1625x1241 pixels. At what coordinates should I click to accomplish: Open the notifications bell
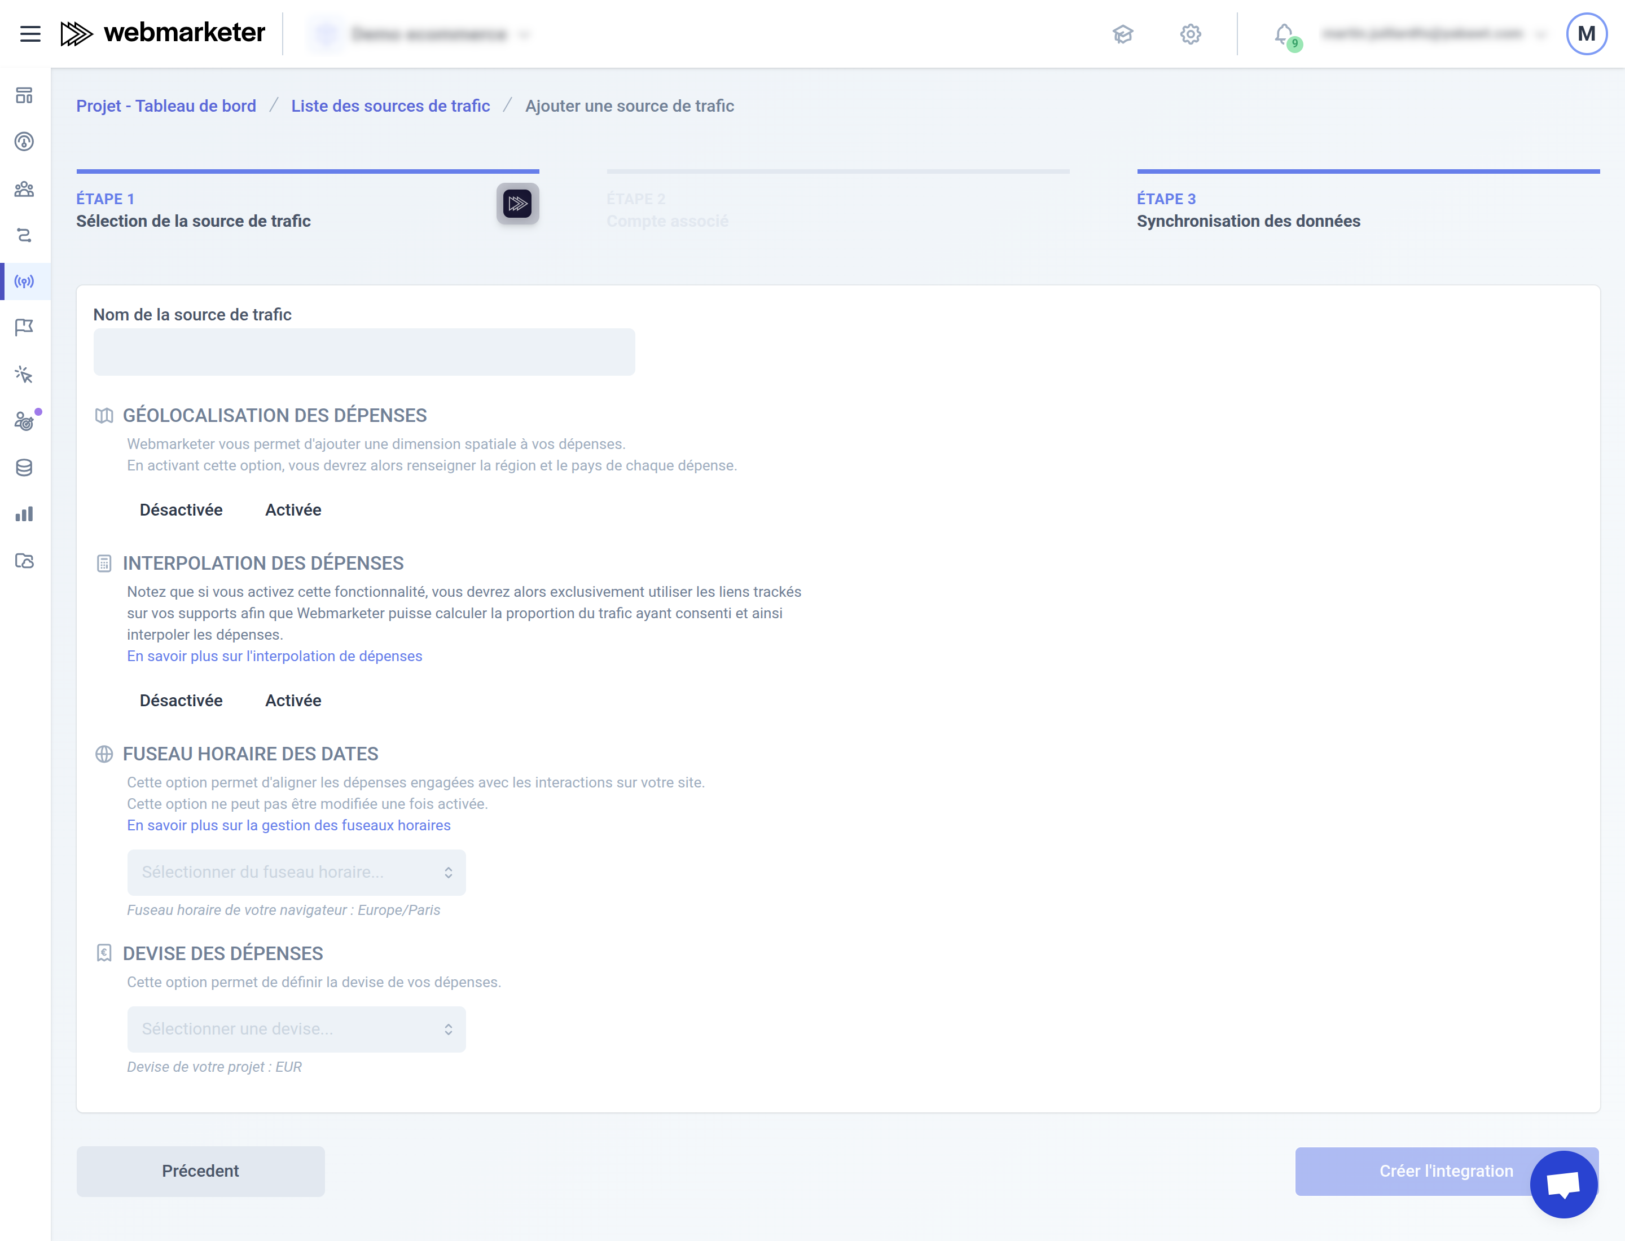[x=1284, y=34]
